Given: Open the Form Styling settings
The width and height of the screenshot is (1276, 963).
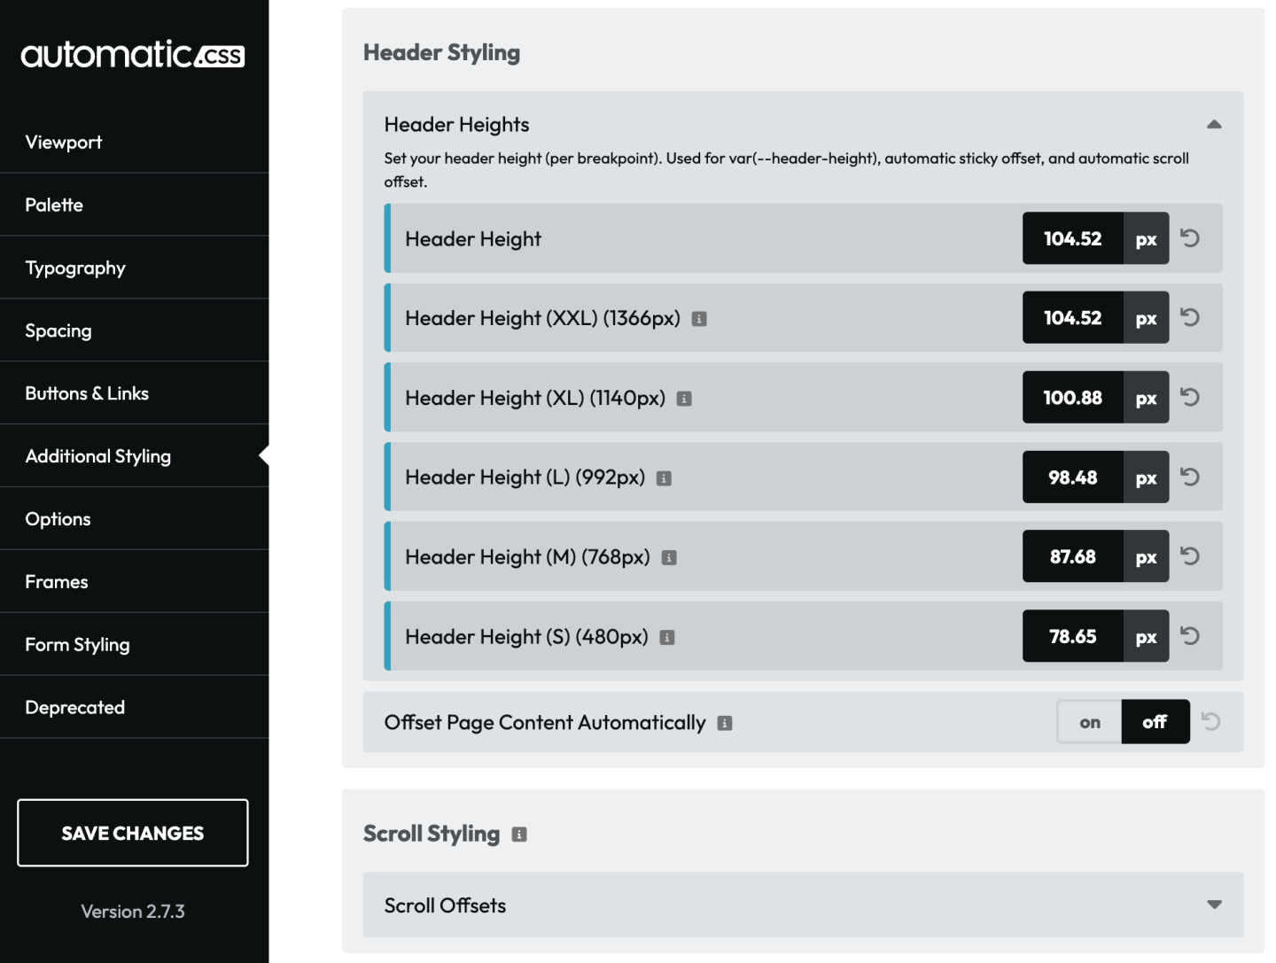Looking at the screenshot, I should click(x=77, y=644).
